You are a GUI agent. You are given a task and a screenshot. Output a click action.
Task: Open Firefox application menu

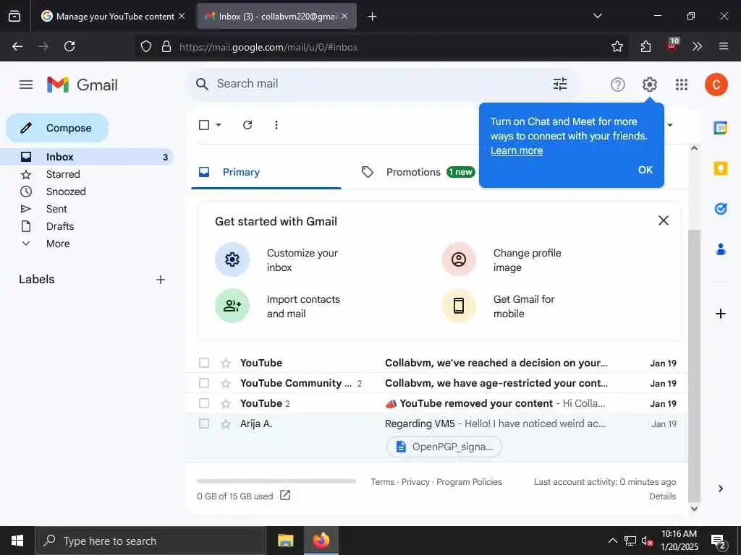723,46
